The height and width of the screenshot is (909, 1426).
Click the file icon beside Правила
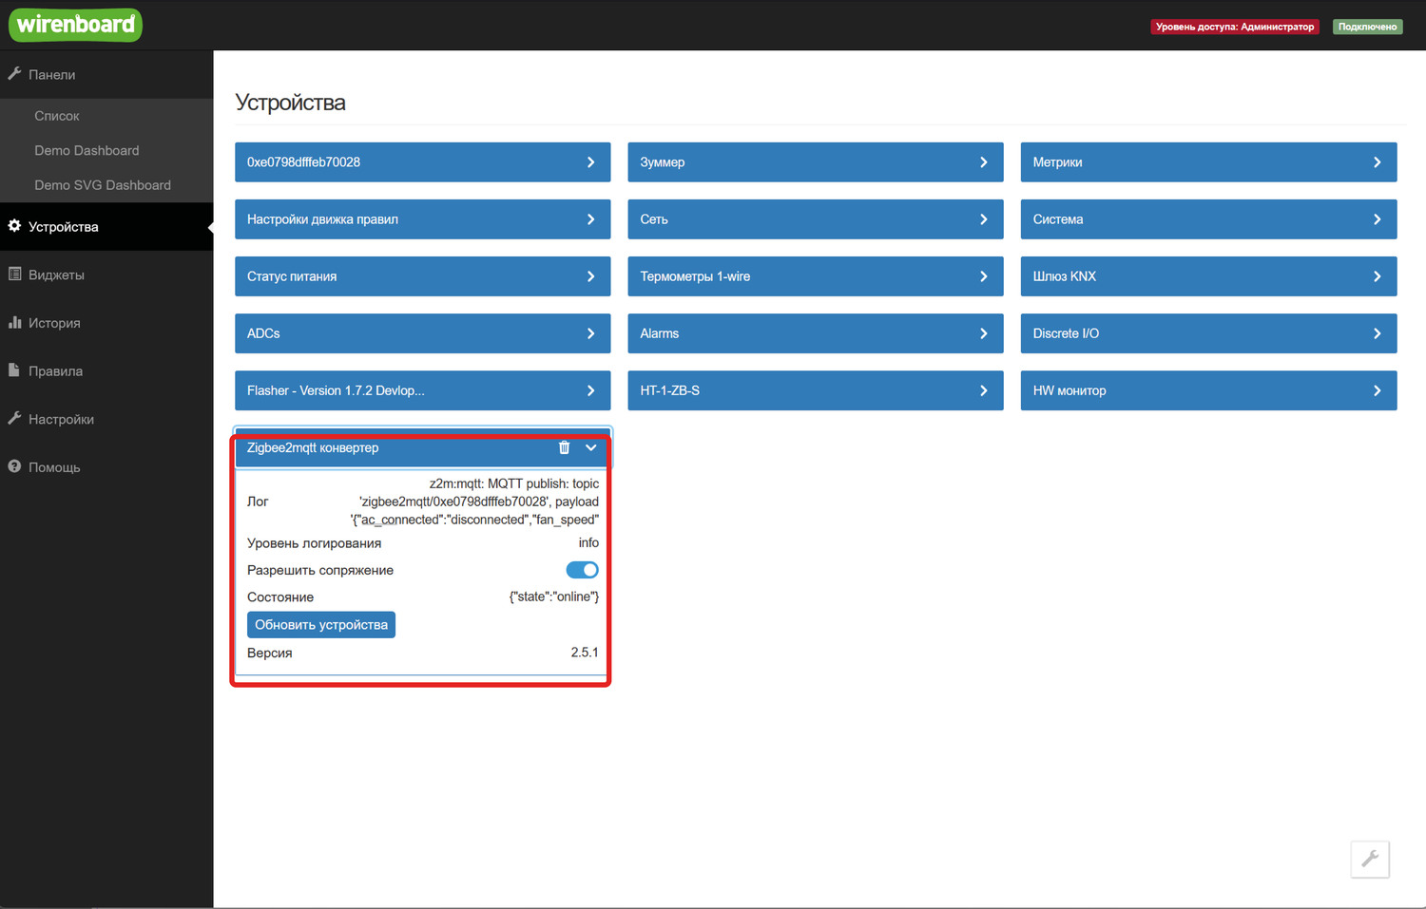(14, 370)
